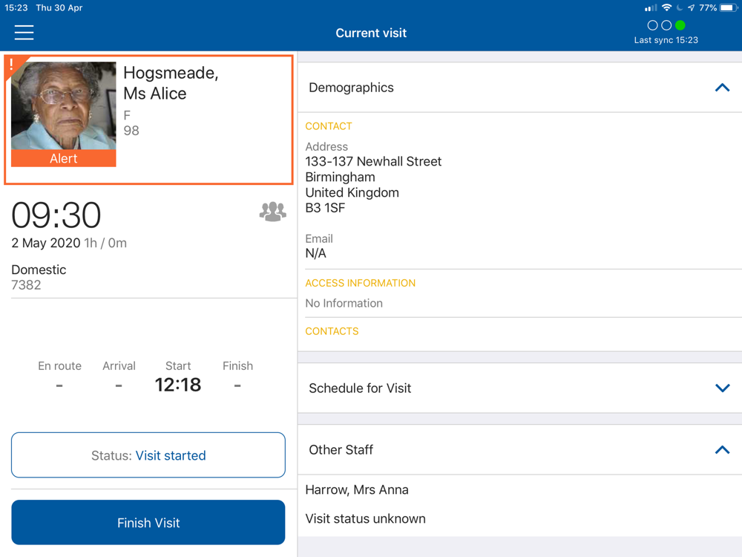Tap the CONTACTS section header
Viewport: 742px width, 557px height.
332,331
